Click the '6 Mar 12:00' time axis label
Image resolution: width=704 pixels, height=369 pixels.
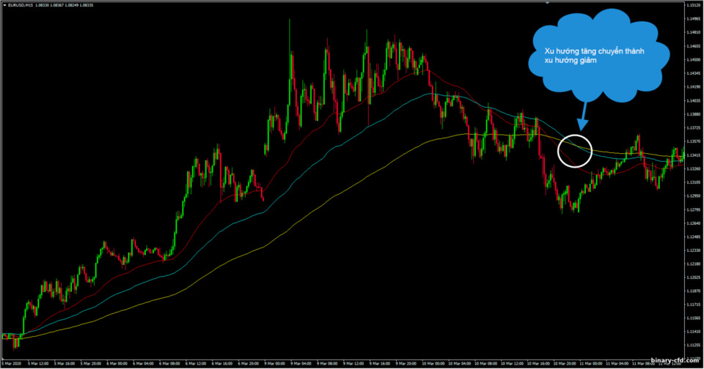point(195,364)
